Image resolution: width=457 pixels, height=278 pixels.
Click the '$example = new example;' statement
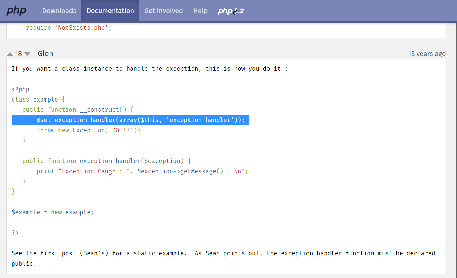coord(52,212)
